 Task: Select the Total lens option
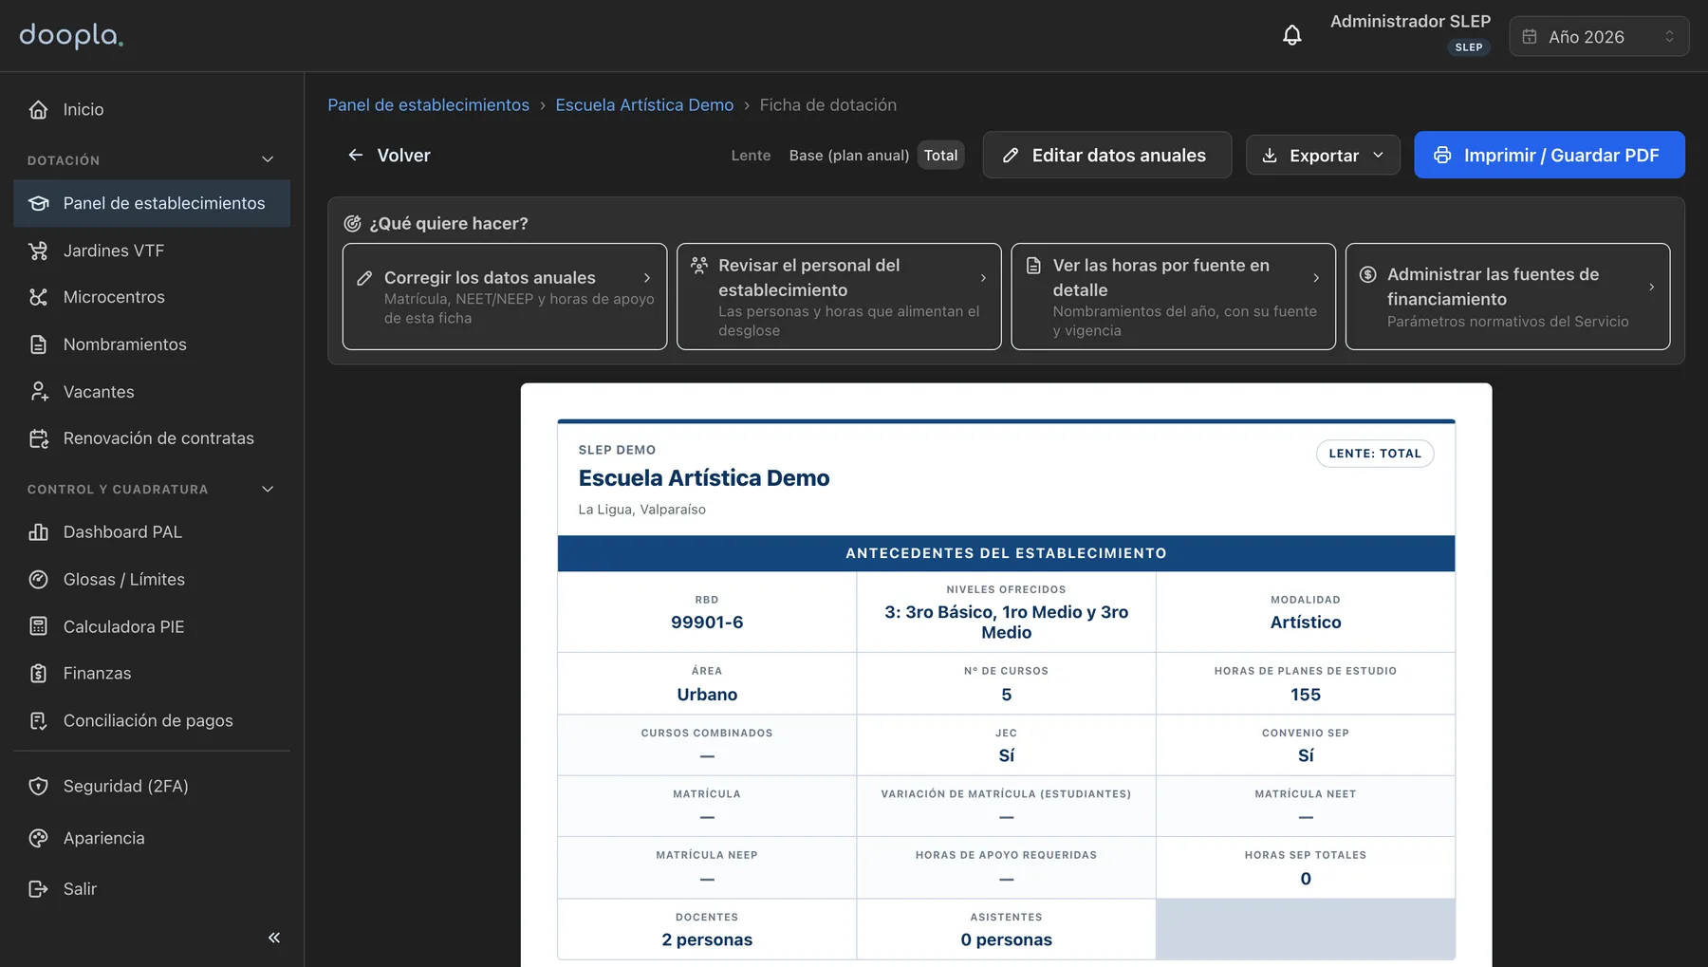[940, 155]
